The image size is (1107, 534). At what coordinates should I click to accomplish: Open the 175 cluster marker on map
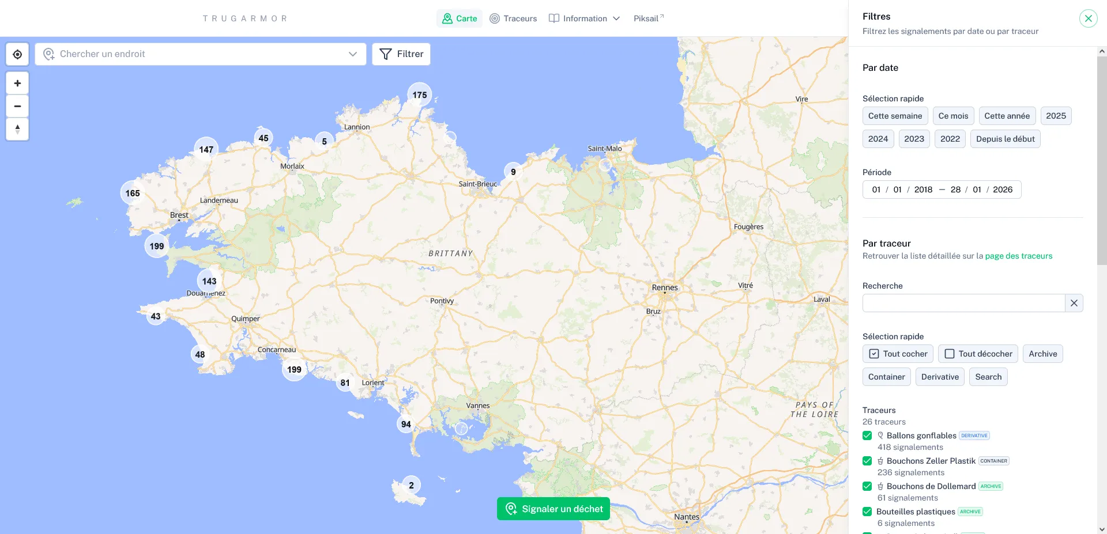point(419,95)
